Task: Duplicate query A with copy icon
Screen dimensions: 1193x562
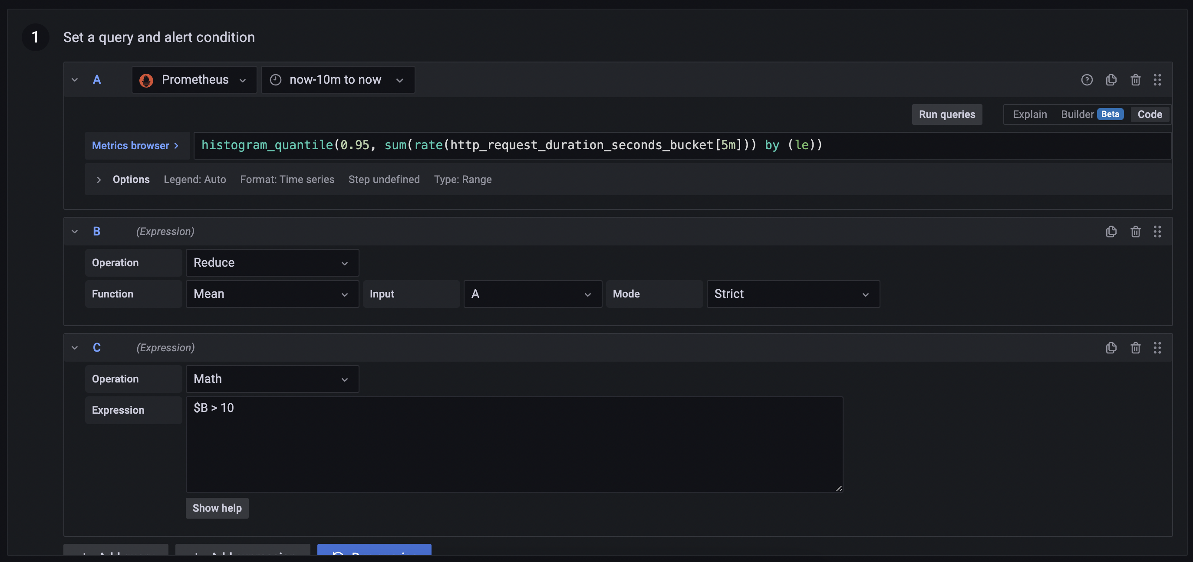Action: [x=1111, y=79]
